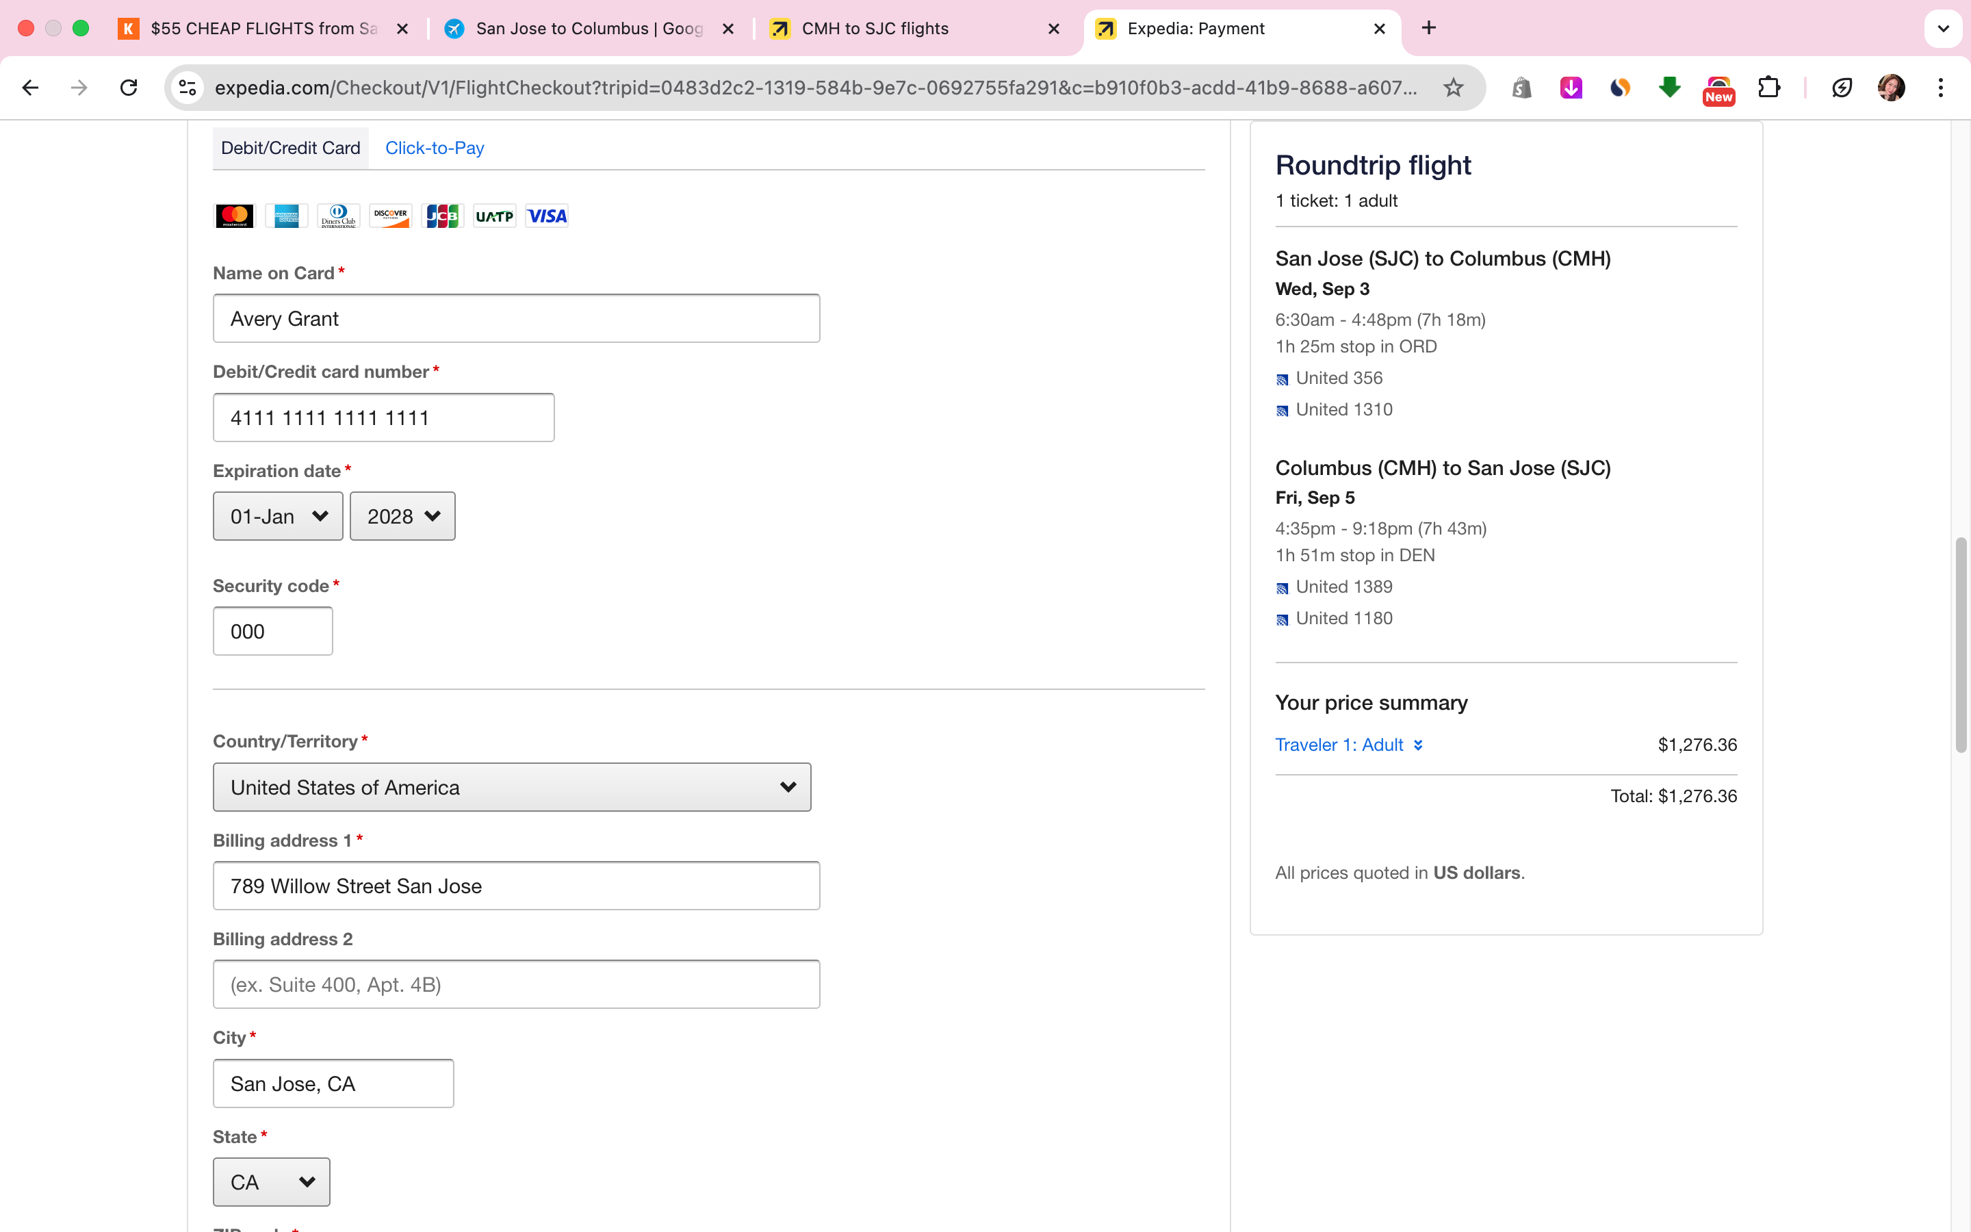Open the Chrome extensions puzzle icon
Viewport: 1971px width, 1232px height.
[x=1768, y=87]
